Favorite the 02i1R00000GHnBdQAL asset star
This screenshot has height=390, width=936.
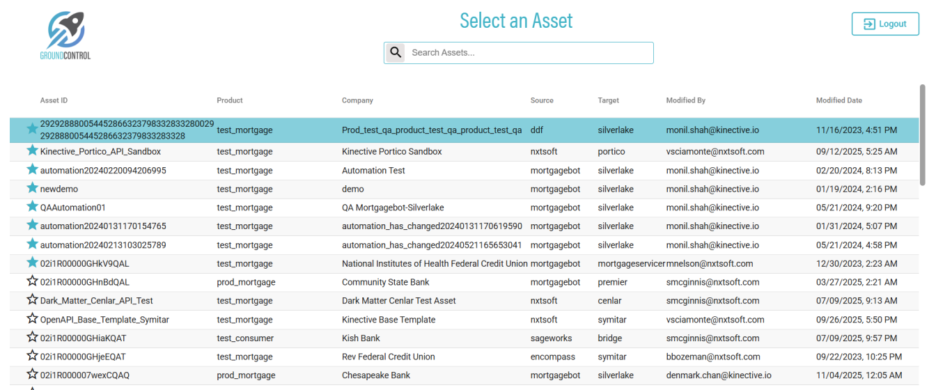[x=32, y=281]
